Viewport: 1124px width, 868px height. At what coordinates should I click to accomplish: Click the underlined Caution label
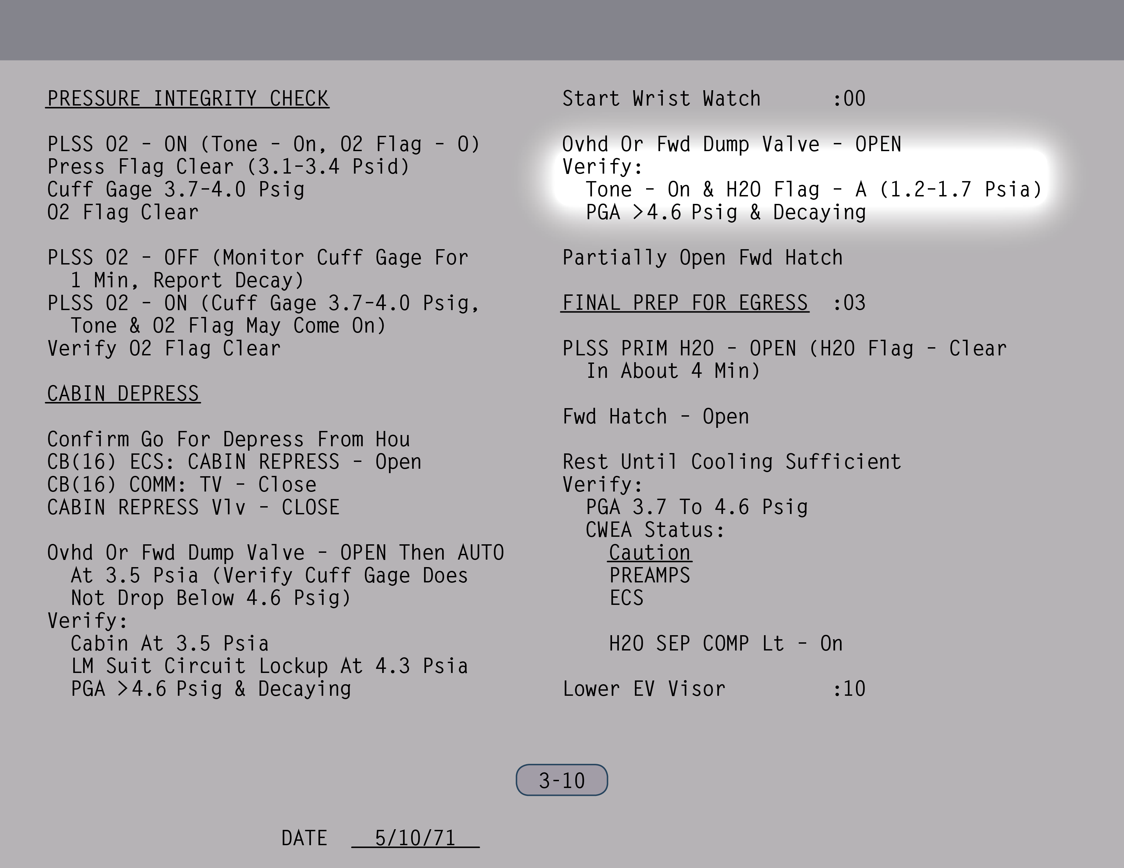[x=650, y=553]
